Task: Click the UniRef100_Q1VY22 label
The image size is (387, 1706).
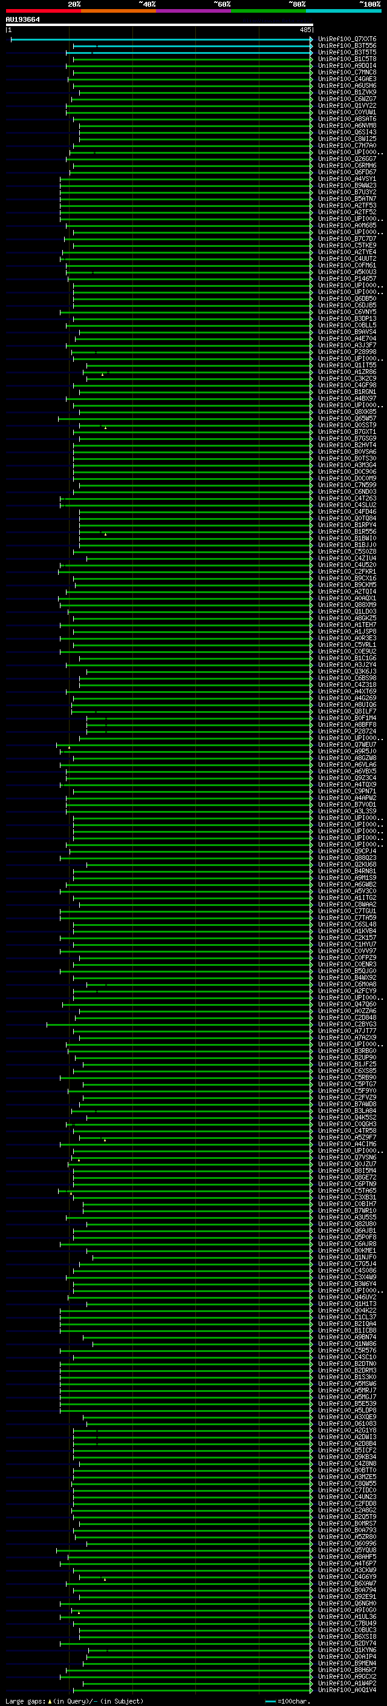Action: click(x=347, y=106)
